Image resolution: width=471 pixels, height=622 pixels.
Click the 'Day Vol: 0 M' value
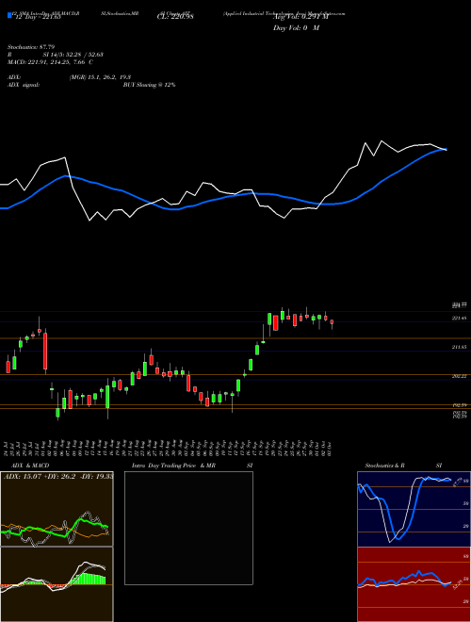(x=296, y=28)
